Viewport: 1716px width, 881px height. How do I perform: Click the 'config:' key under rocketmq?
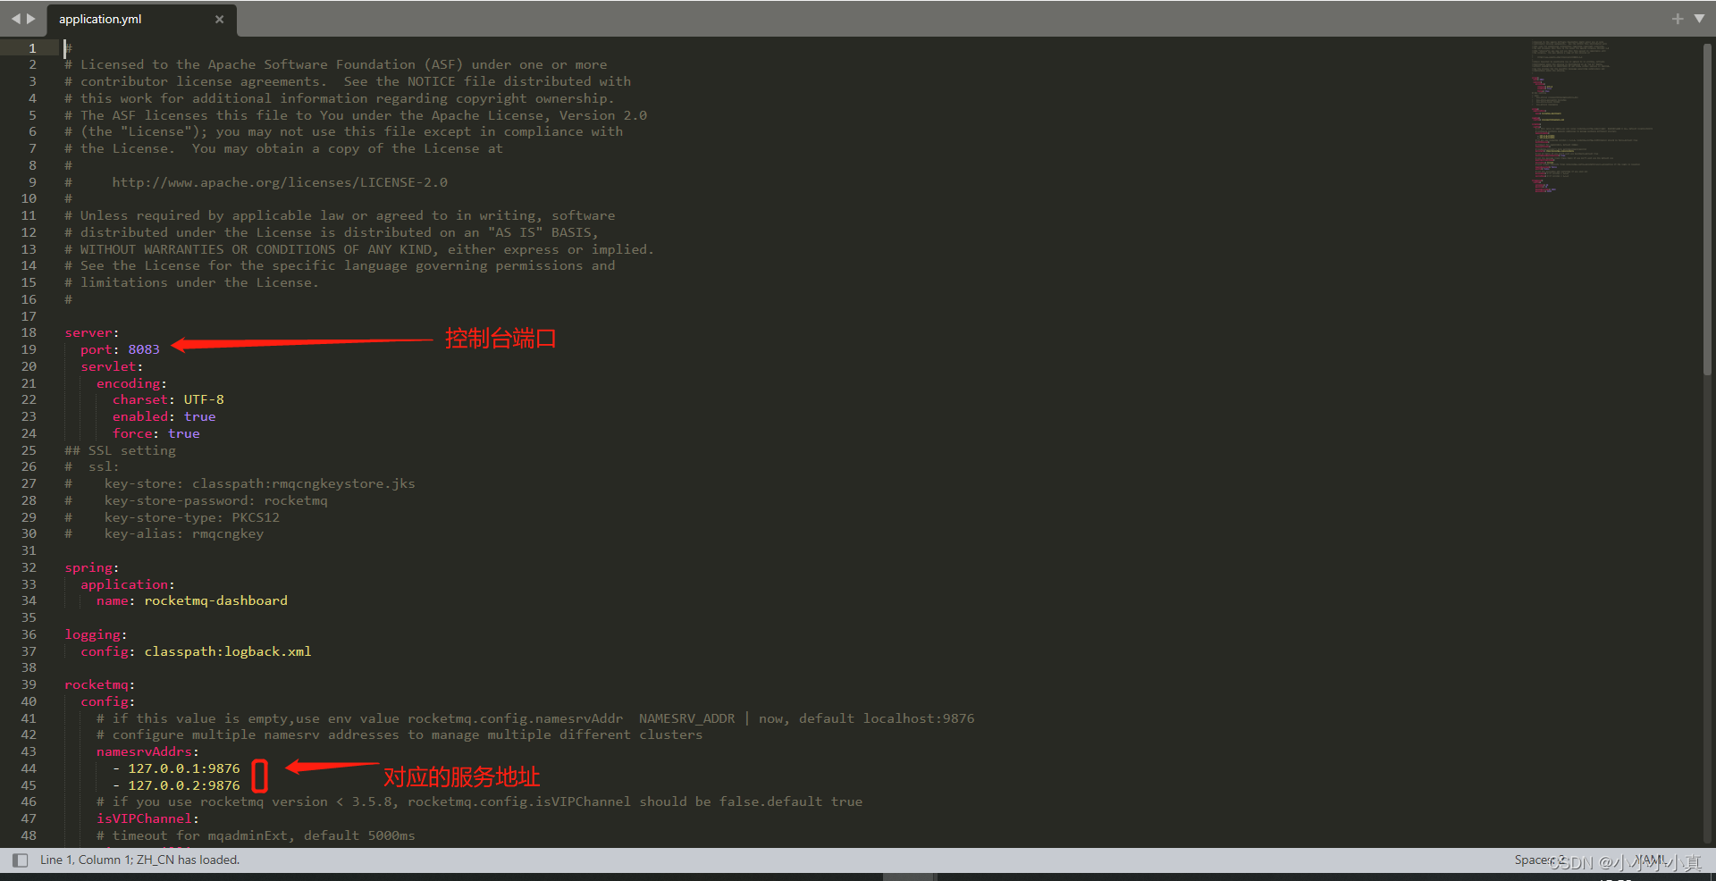tap(107, 701)
